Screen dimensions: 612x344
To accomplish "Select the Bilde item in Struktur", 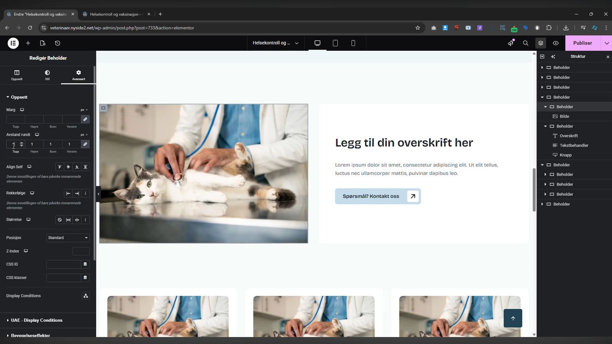I will [x=564, y=117].
